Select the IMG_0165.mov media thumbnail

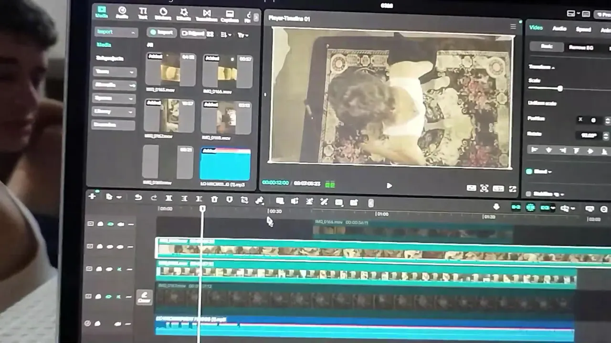point(170,70)
